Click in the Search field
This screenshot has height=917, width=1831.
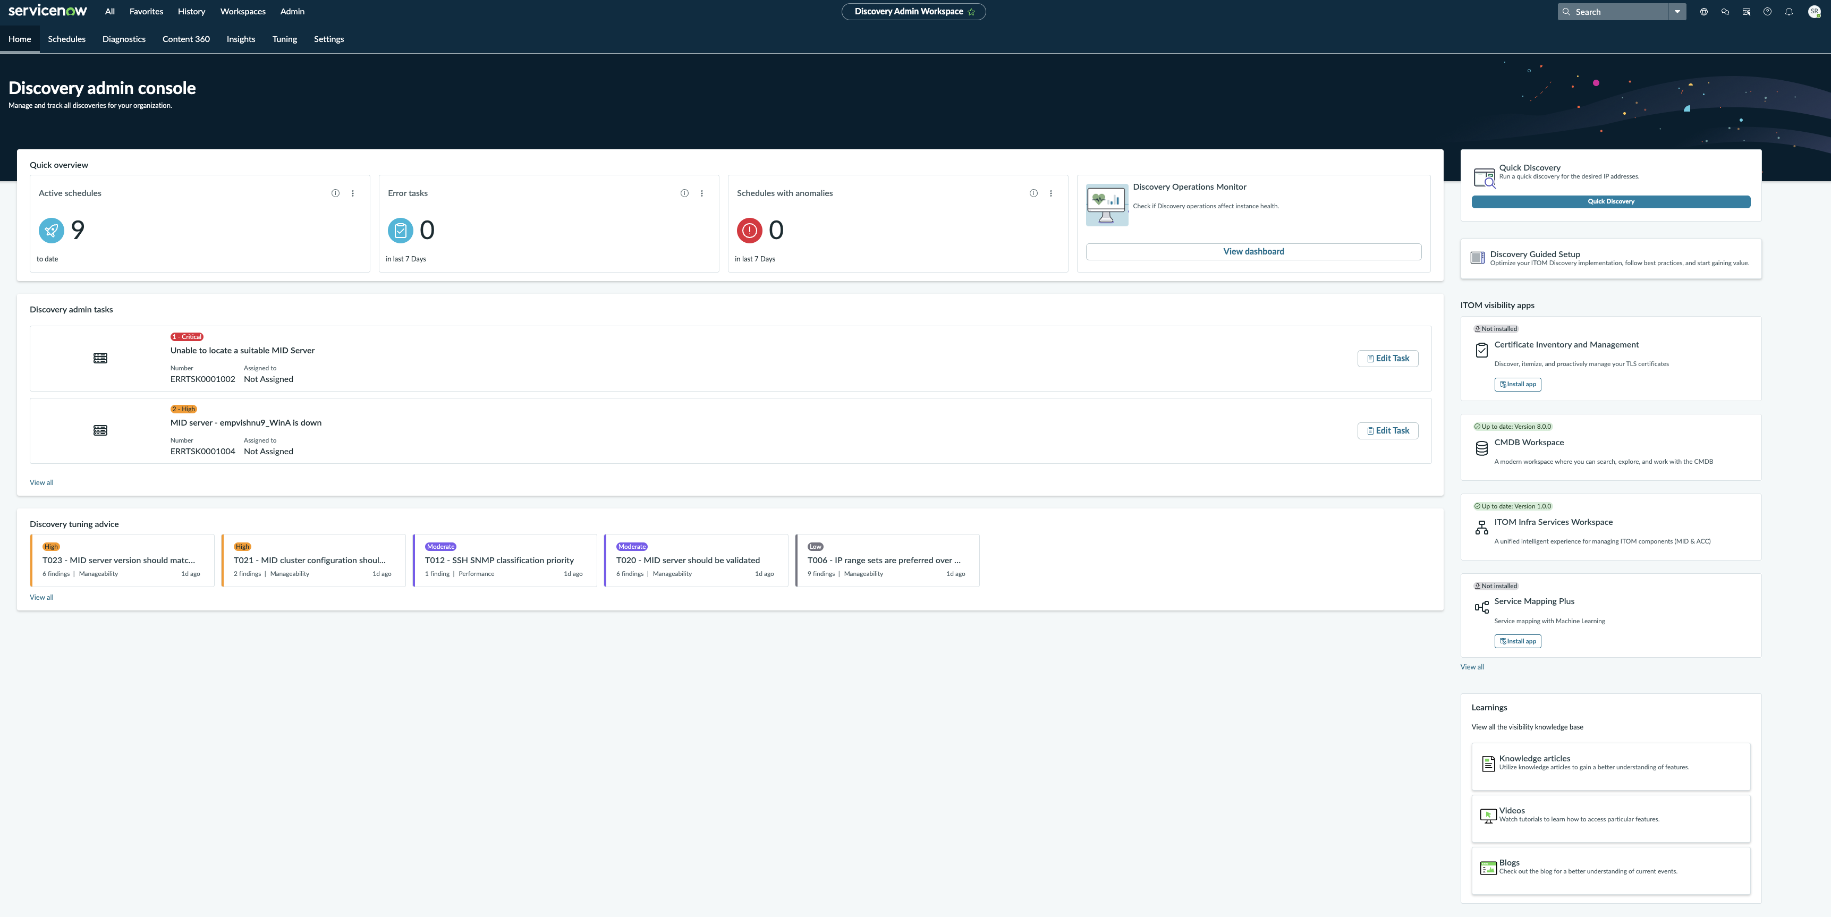point(1612,11)
